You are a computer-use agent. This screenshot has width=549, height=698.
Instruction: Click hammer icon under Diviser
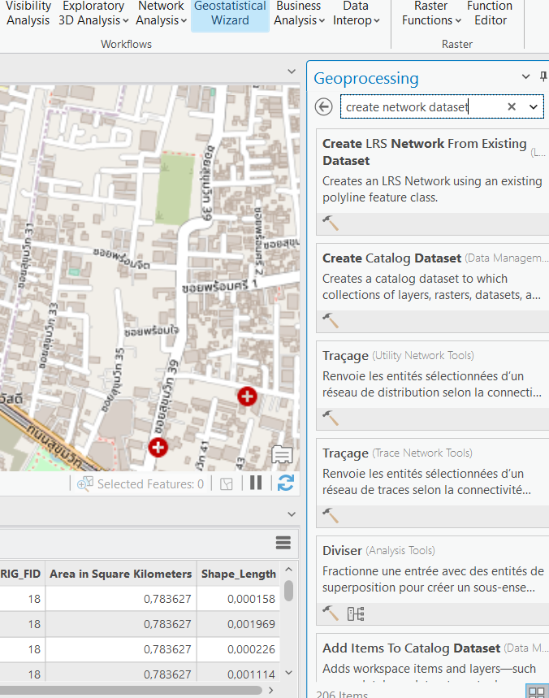coord(330,613)
